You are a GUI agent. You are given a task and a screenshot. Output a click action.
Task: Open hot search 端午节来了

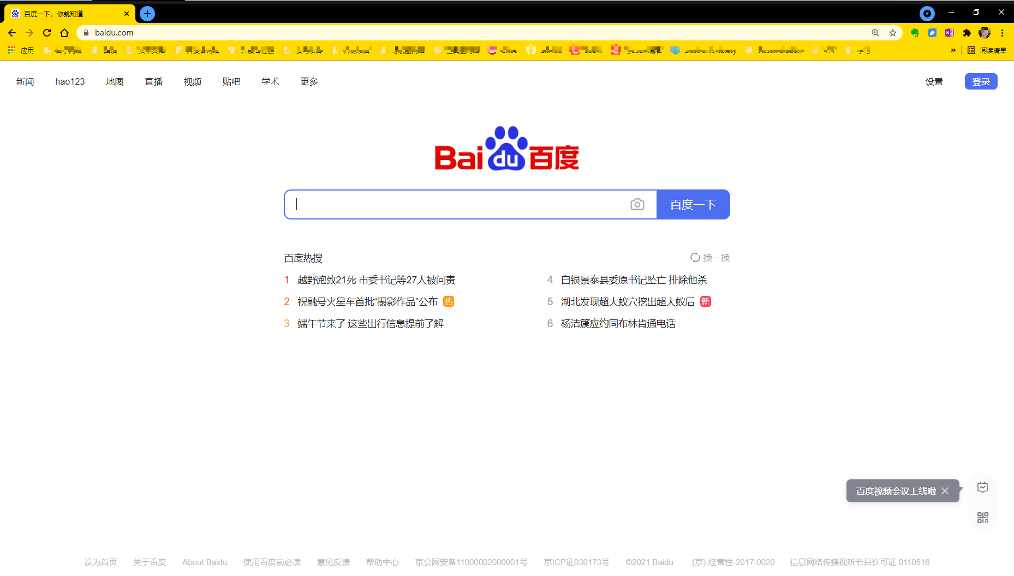coord(371,324)
